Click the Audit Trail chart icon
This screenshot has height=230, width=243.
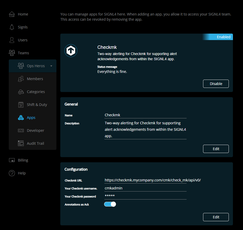(x=21, y=143)
